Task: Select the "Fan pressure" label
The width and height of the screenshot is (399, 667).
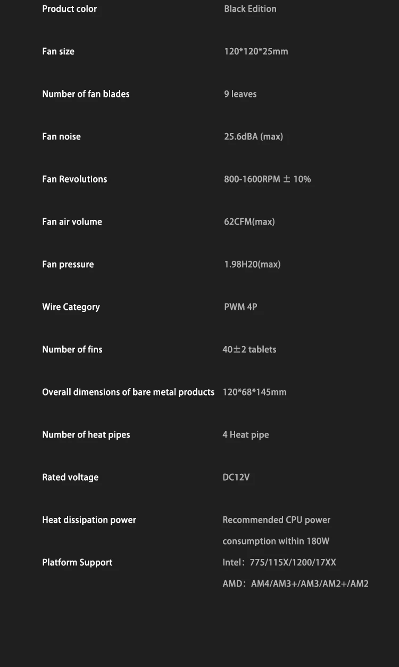Action: tap(68, 265)
